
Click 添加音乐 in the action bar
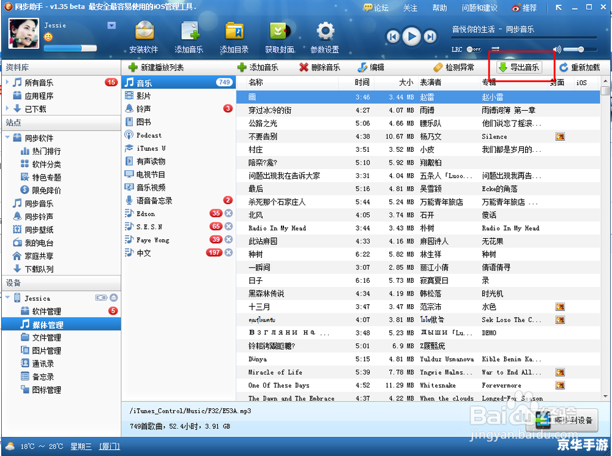click(258, 67)
